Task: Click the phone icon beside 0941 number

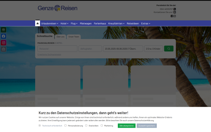Action: pos(174,9)
